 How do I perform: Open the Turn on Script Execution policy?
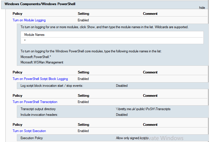tap(29, 131)
